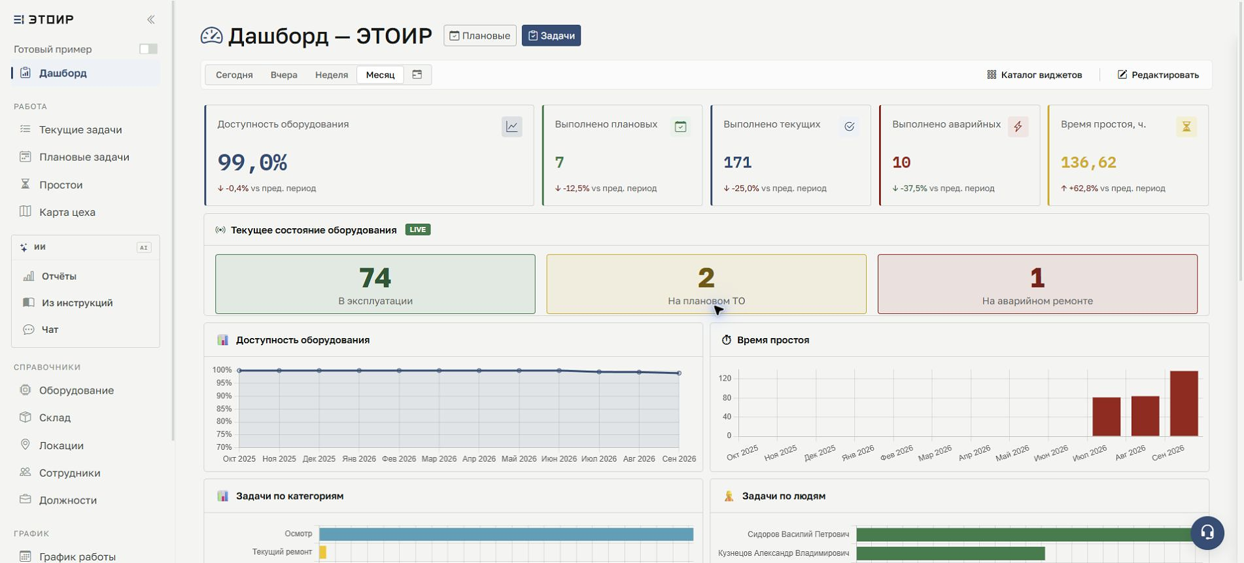1244x563 pixels.
Task: Select the Сегодня period tab
Action: (234, 75)
